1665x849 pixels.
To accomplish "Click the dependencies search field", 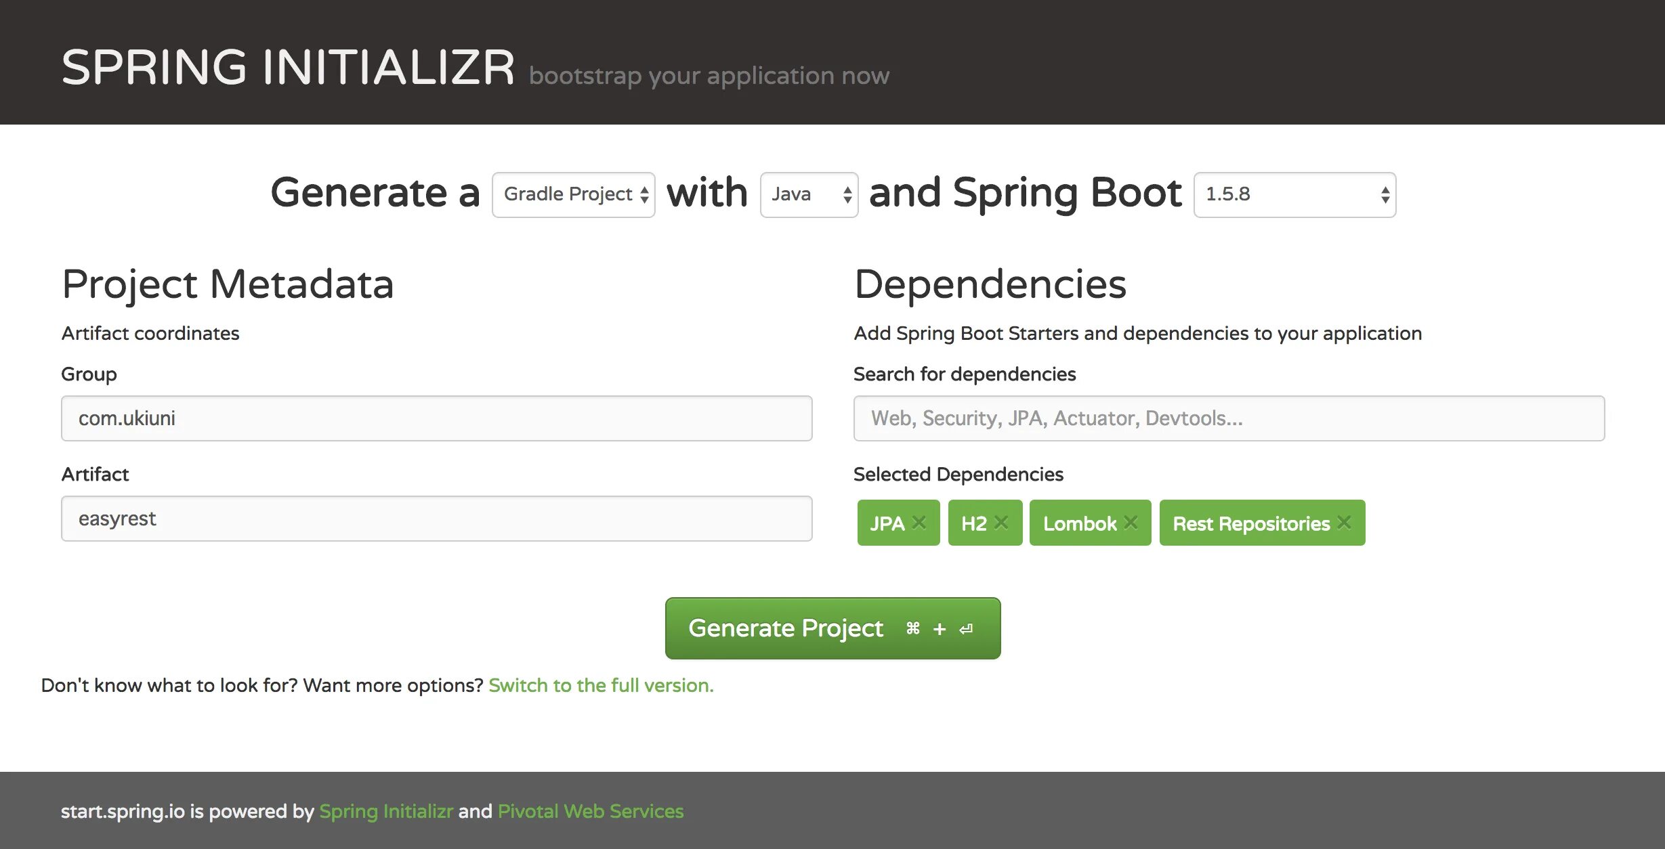I will (1229, 417).
